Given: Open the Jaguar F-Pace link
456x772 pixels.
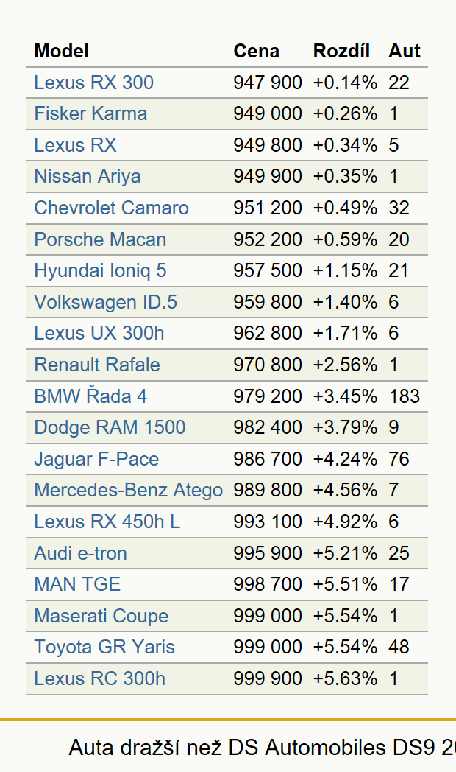Looking at the screenshot, I should [96, 459].
